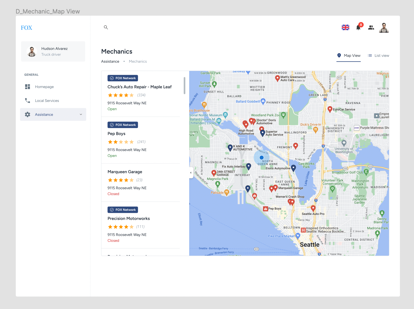Collapse the list panel with the arrow handle
The height and width of the screenshot is (309, 414).
[x=191, y=173]
